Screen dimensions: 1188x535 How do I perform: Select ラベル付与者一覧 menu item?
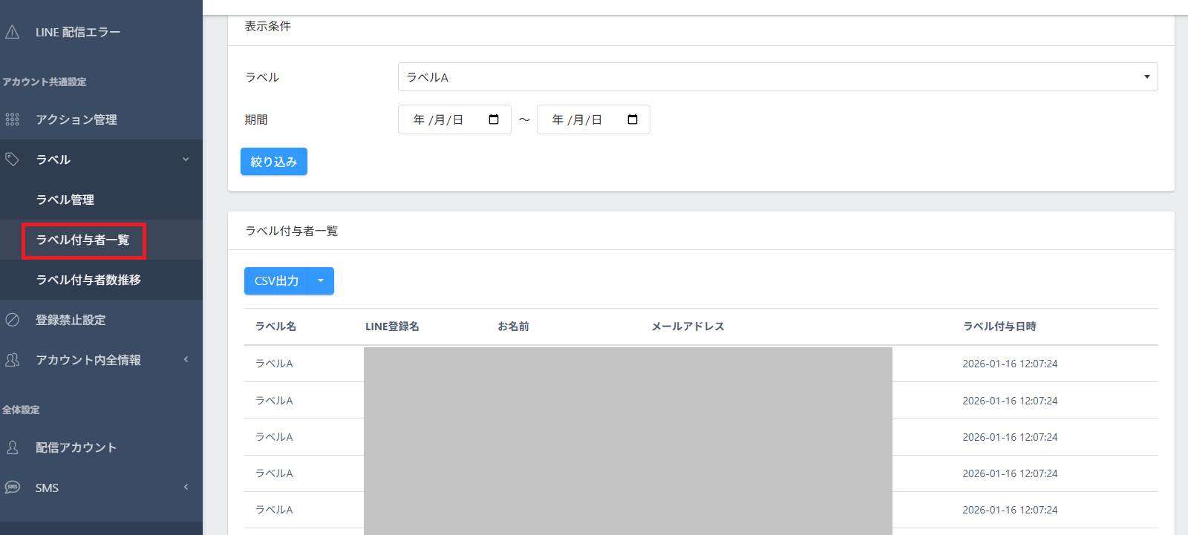pyautogui.click(x=83, y=240)
